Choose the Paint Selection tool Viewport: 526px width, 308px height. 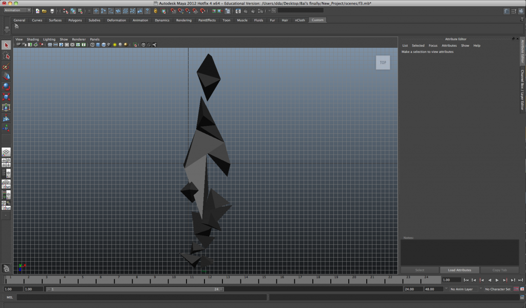click(x=6, y=66)
